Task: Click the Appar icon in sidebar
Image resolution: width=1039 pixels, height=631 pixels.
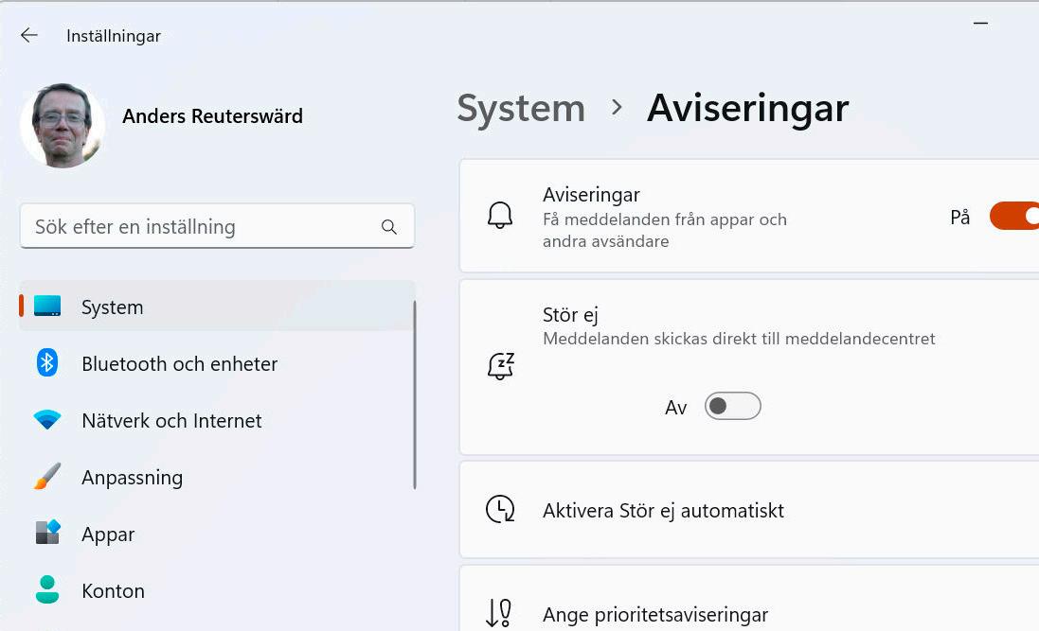Action: (47, 534)
